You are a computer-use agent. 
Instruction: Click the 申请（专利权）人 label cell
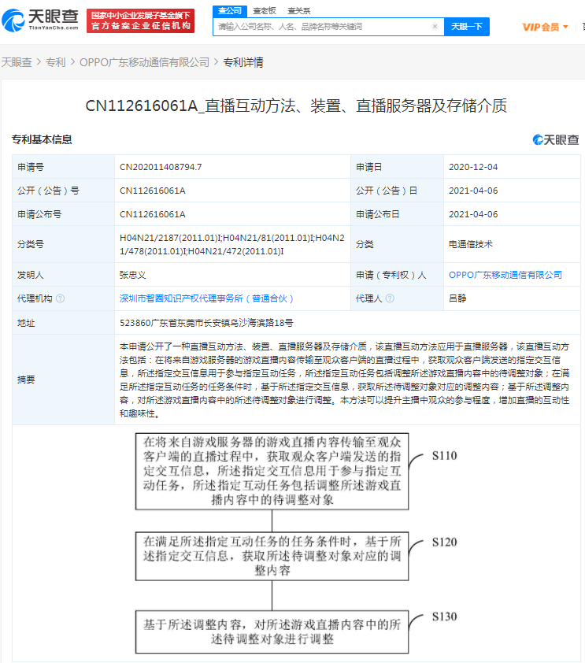pos(398,275)
